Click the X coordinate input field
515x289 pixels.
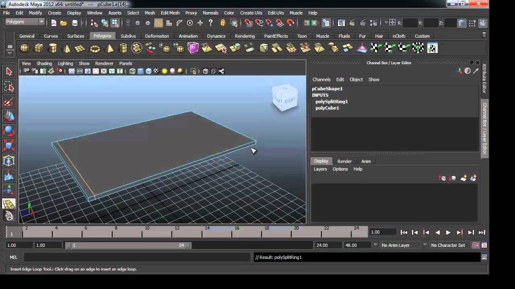409,23
